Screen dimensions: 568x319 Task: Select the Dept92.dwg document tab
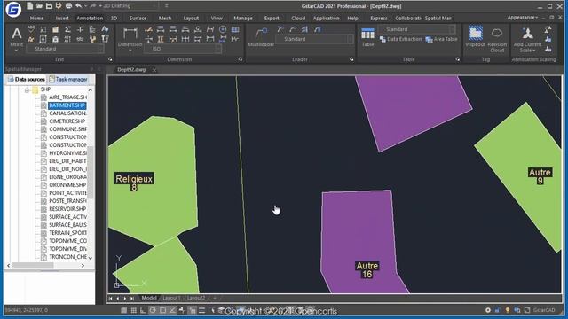pyautogui.click(x=131, y=69)
